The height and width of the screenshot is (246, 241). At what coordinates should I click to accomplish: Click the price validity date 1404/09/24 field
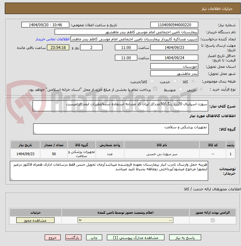(174, 58)
